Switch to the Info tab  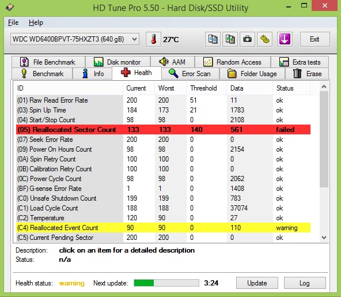(92, 74)
